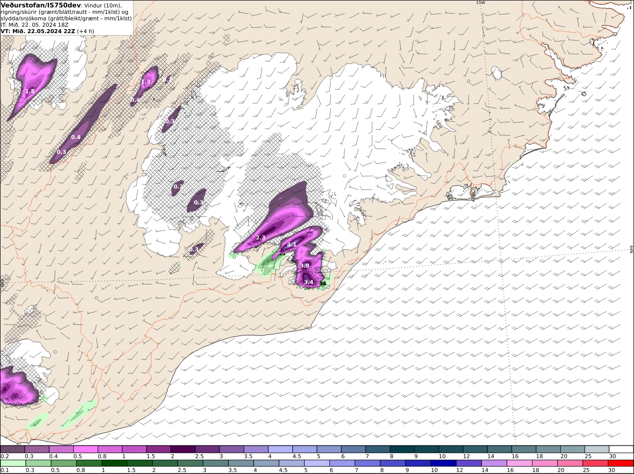The image size is (634, 474).
Task: Click the 0.1 number on the green scale
Action: coord(4,470)
